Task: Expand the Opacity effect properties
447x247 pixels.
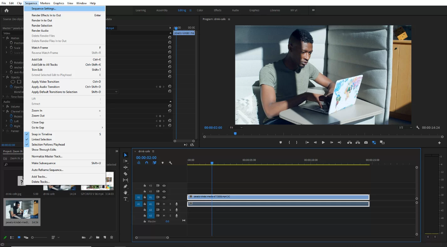Action: [x=4, y=77]
